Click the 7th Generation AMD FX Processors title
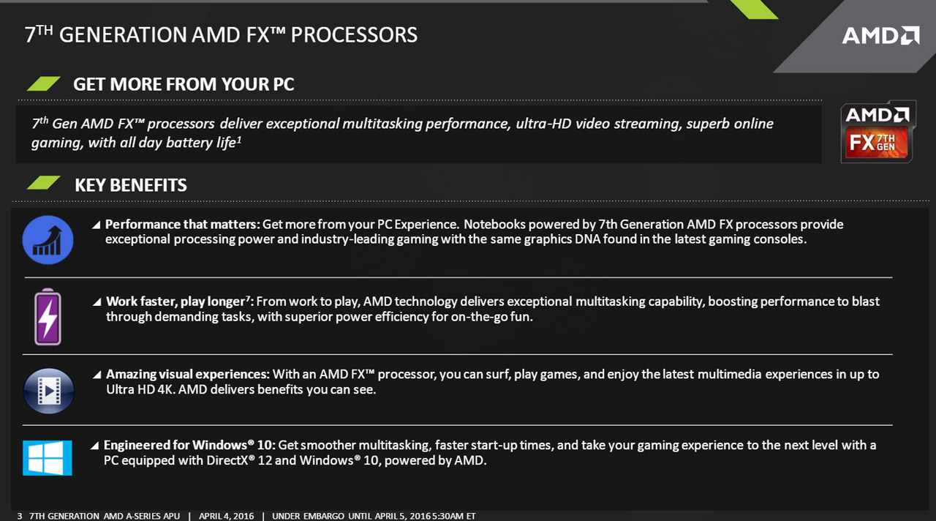The image size is (936, 521). (x=221, y=34)
